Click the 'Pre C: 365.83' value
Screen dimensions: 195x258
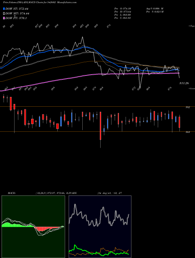[x=122, y=18]
